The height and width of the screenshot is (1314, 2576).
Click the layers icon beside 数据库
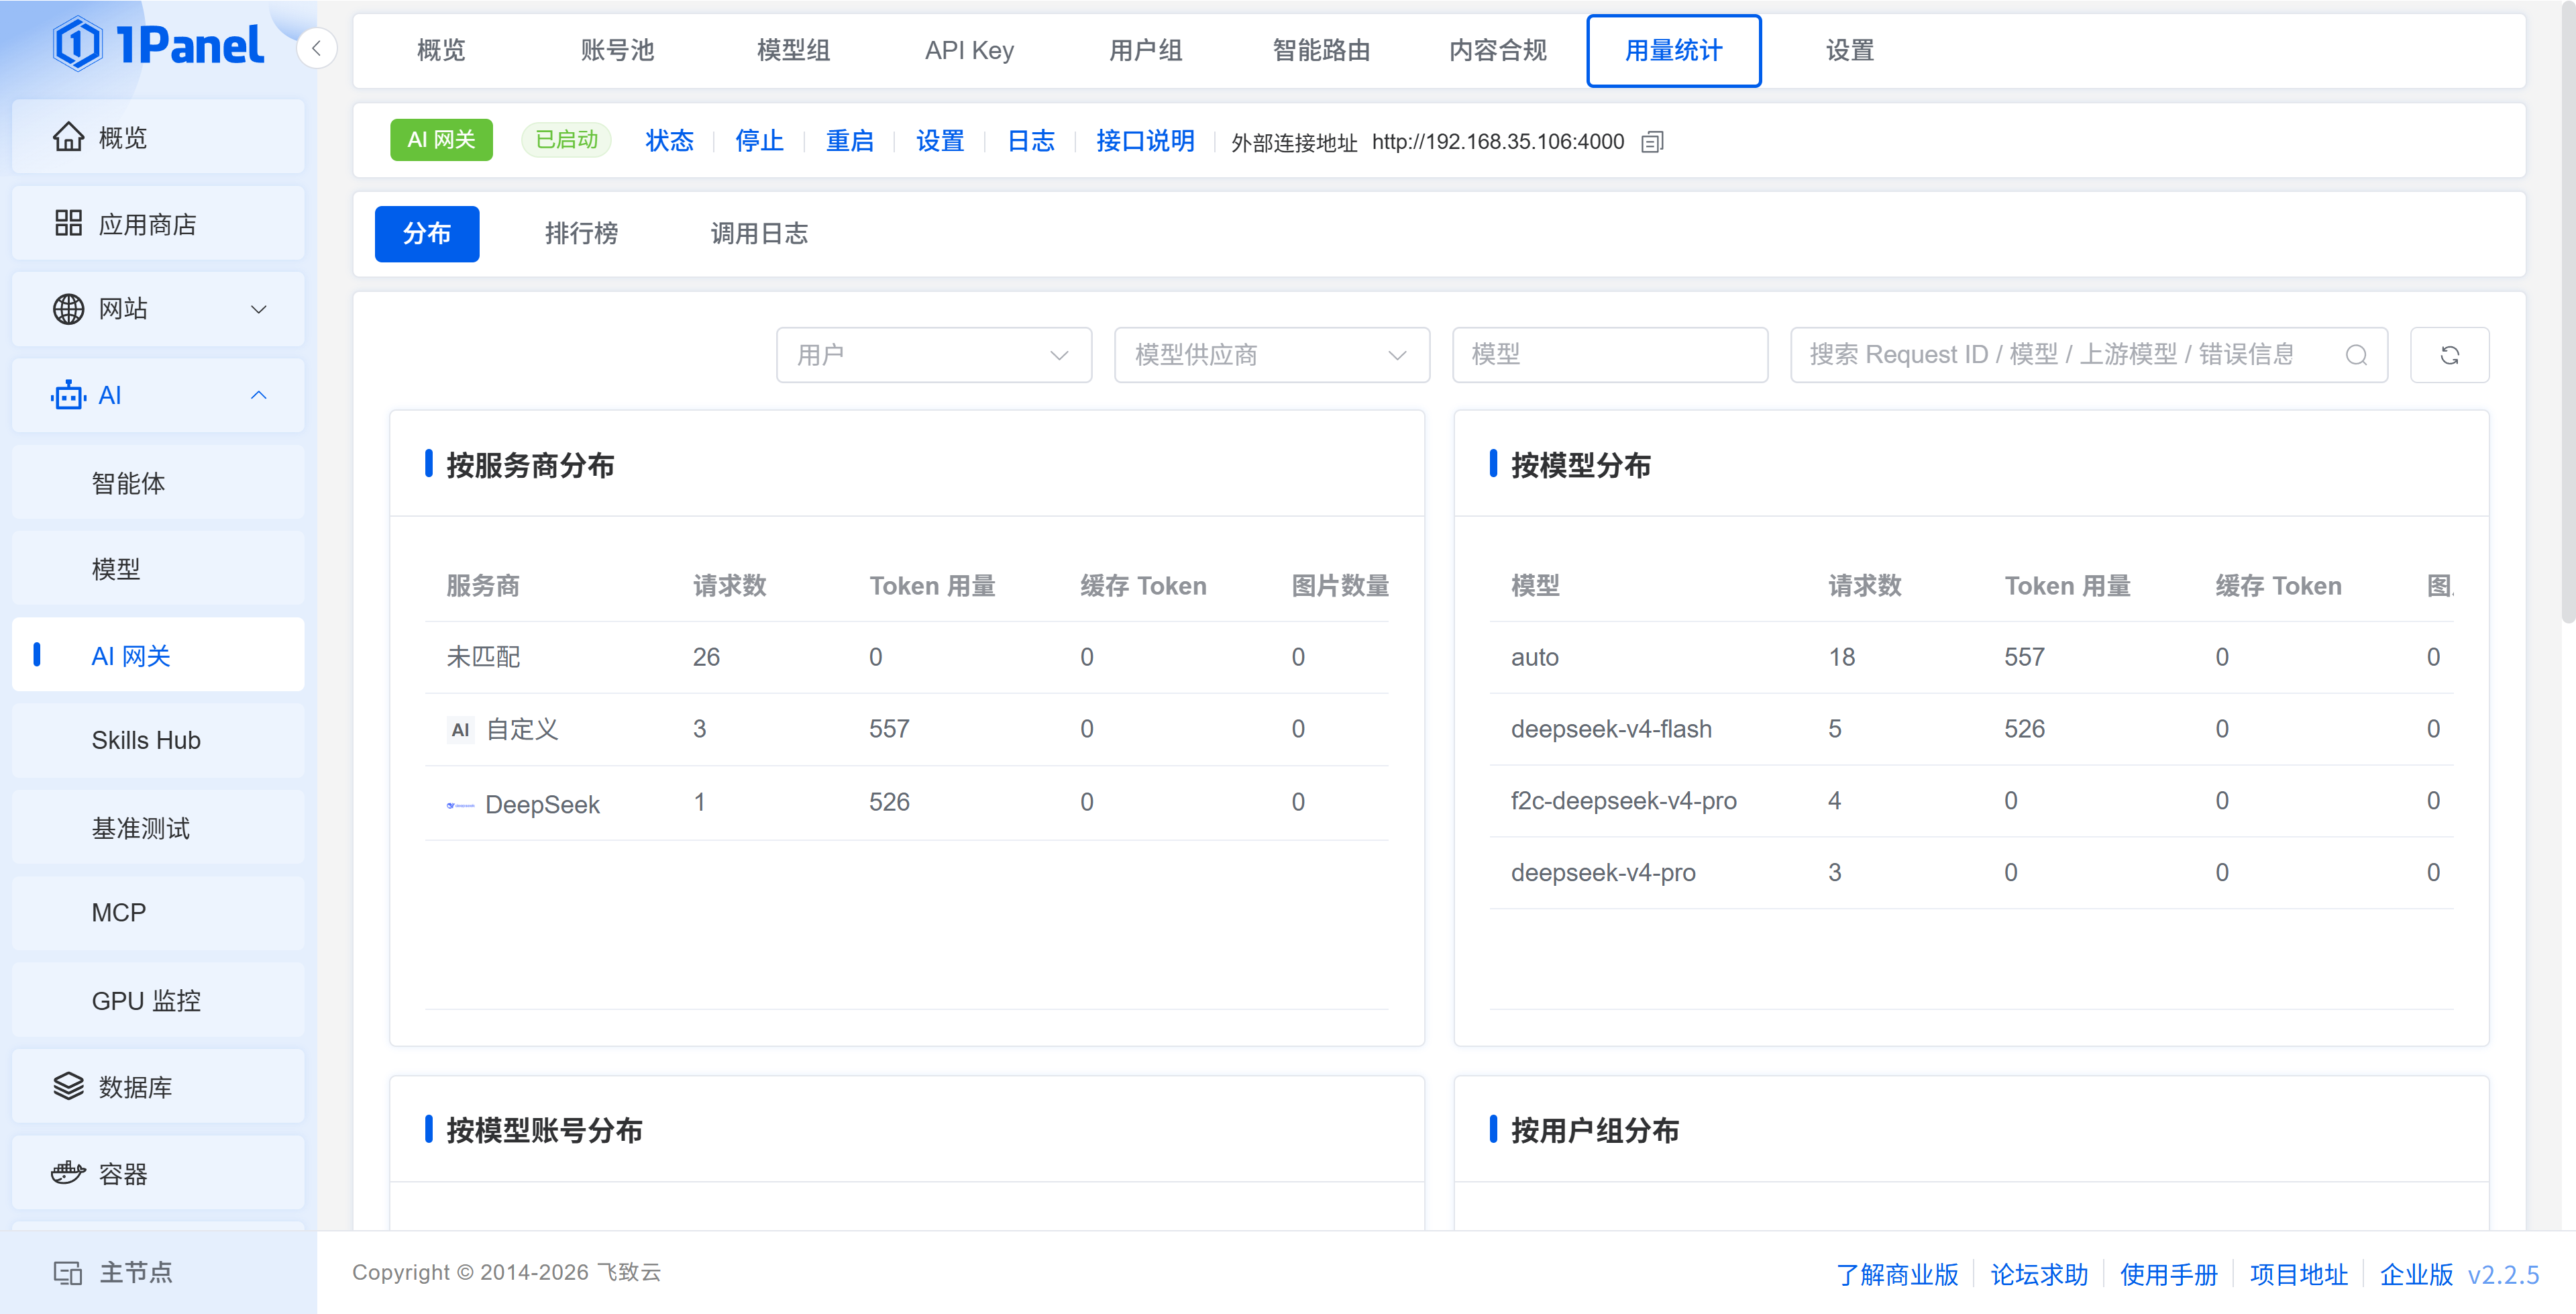point(68,1086)
